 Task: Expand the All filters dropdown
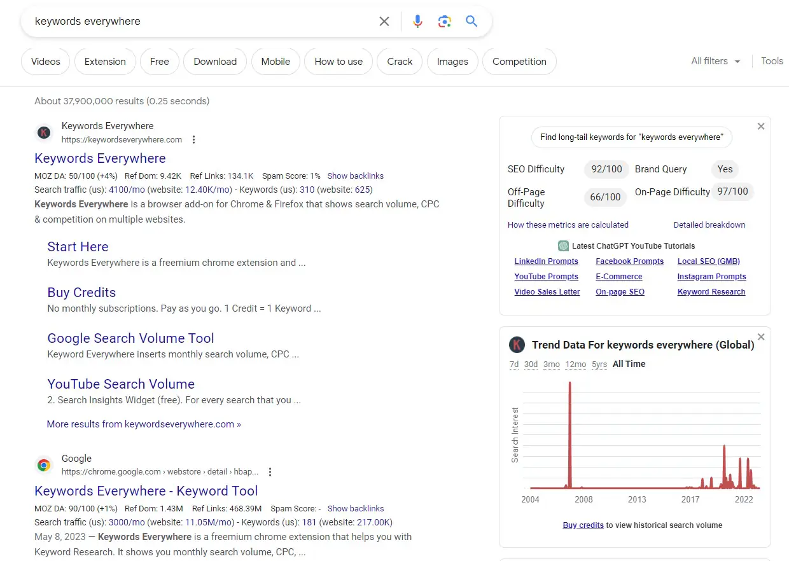tap(716, 61)
